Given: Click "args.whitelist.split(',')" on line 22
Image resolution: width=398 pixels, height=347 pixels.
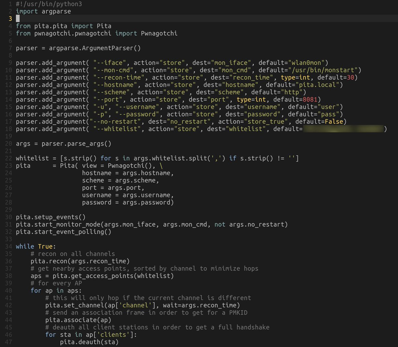Looking at the screenshot, I should click(179, 158).
